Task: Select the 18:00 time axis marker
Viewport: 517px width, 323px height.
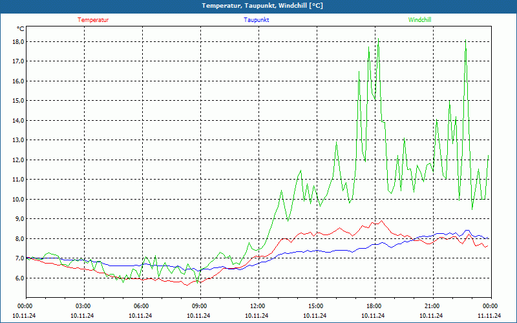Action: 374,306
